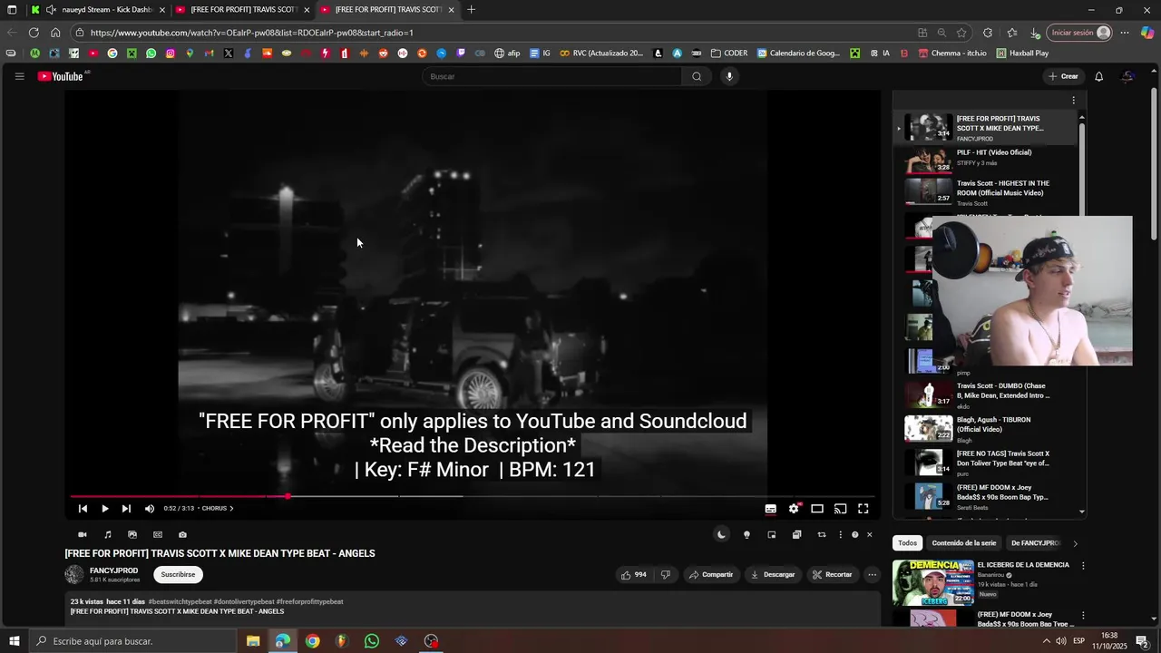Skip to the next video
This screenshot has height=653, width=1161.
click(x=126, y=509)
